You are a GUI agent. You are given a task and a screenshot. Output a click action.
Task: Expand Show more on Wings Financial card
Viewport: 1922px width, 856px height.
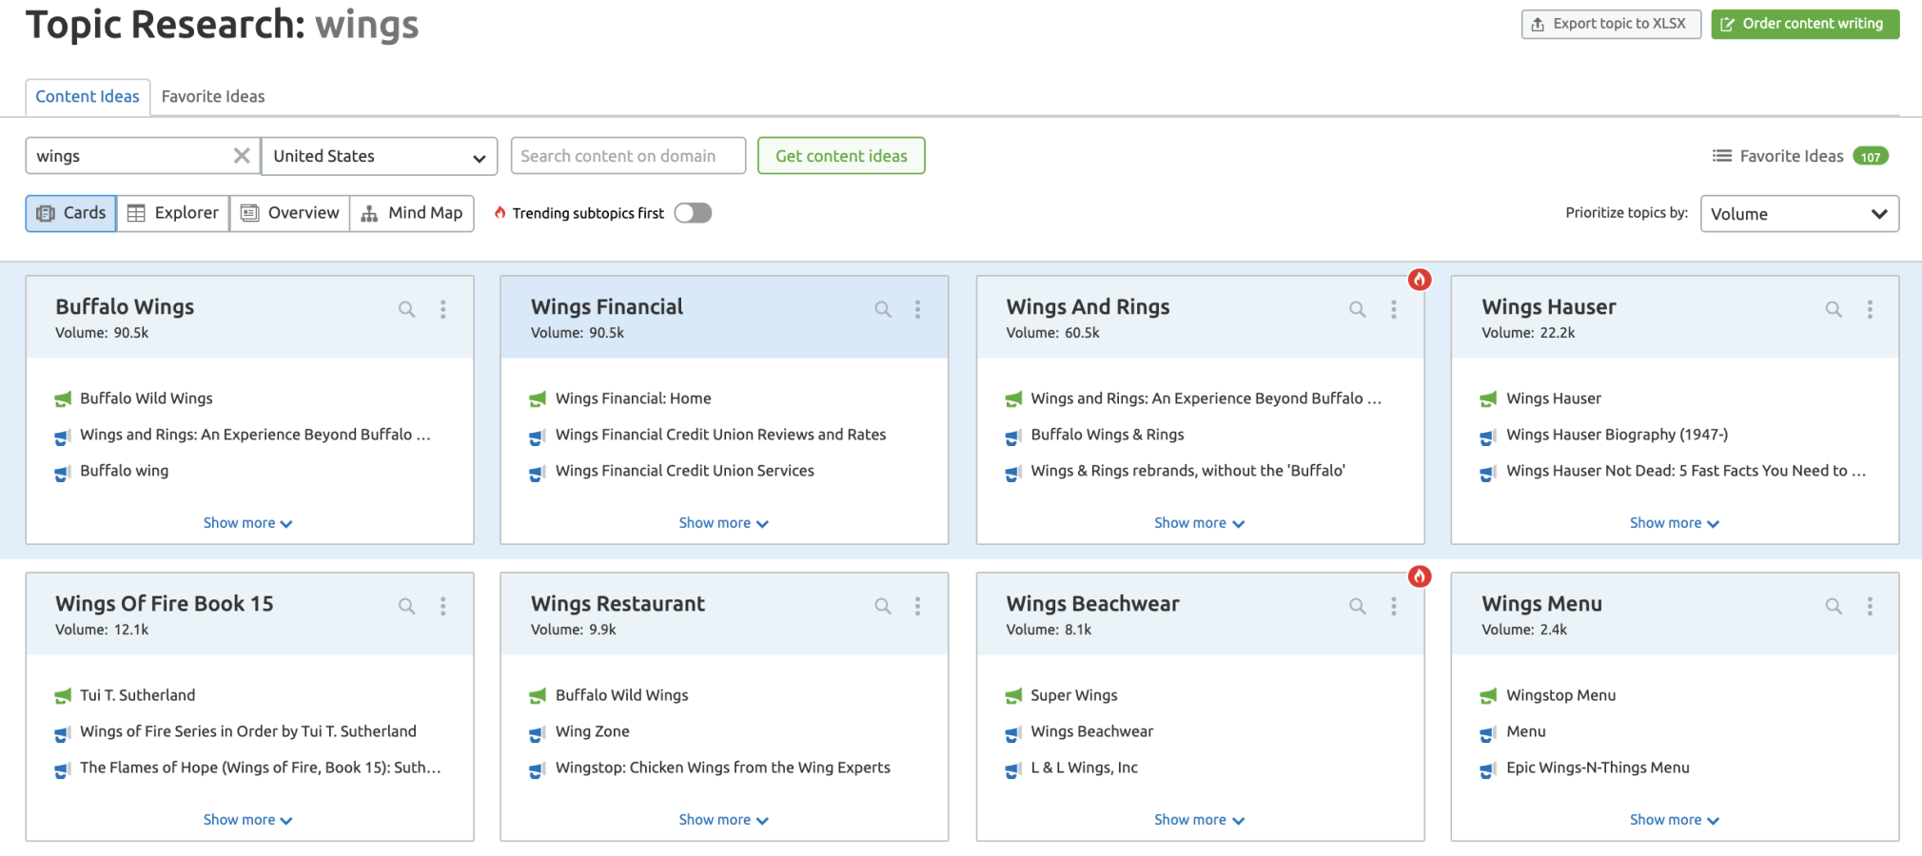[x=723, y=523]
